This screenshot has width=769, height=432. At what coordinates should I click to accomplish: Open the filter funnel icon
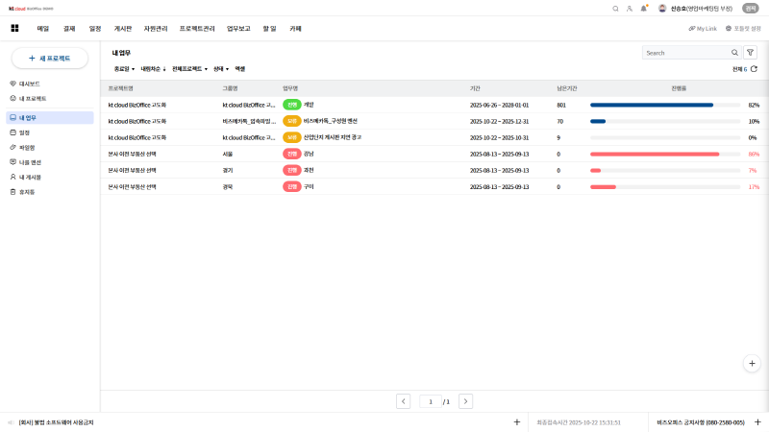(750, 53)
